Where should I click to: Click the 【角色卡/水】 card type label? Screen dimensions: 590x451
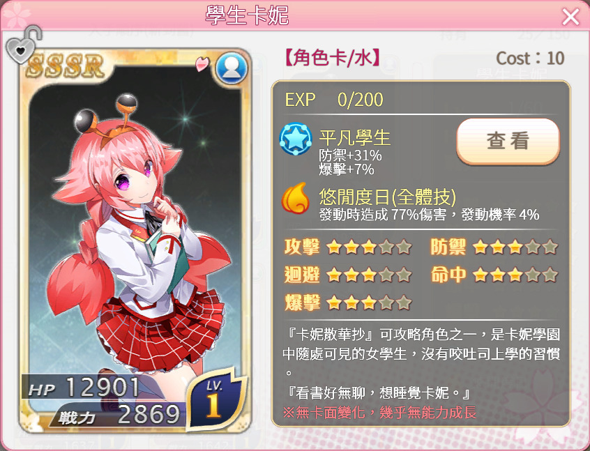[332, 59]
